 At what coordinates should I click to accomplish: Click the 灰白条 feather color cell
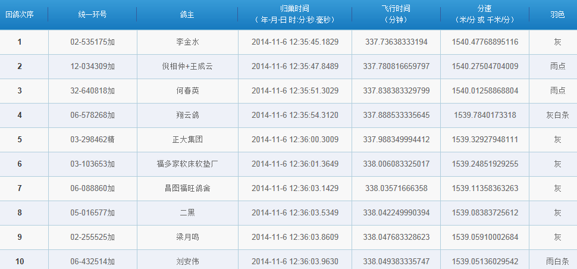(x=557, y=115)
